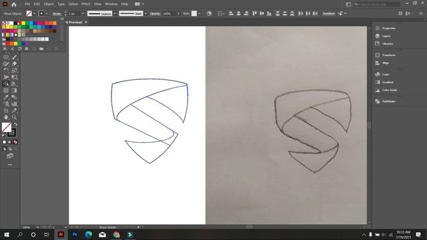The image size is (427, 240).
Task: Go to the Home screen
Action: (14, 5)
